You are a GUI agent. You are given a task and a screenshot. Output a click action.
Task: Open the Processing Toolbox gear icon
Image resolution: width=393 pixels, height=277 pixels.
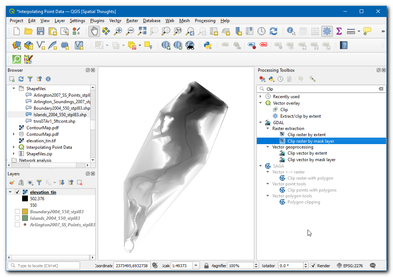(x=327, y=32)
